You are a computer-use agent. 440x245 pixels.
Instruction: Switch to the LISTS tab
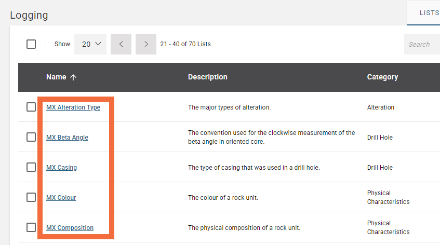[x=429, y=13]
